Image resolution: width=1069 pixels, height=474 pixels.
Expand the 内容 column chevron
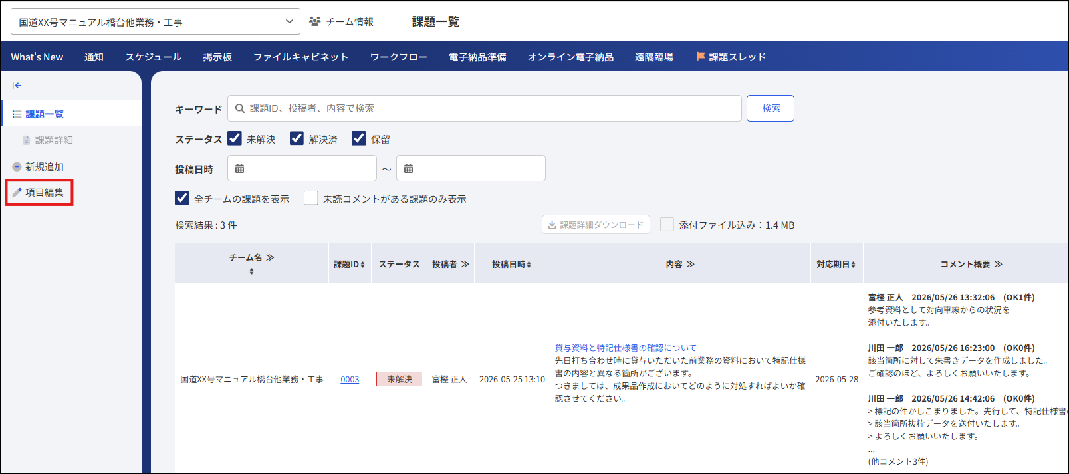point(690,265)
